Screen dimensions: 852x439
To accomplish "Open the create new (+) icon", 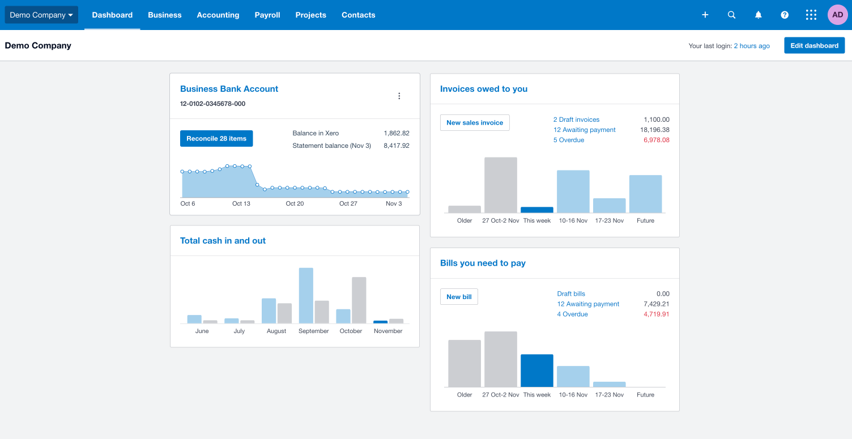I will pyautogui.click(x=705, y=15).
